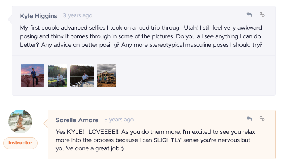Click reply arrow on Kyle Higgins' comment
The image size is (283, 167).
(x=249, y=14)
